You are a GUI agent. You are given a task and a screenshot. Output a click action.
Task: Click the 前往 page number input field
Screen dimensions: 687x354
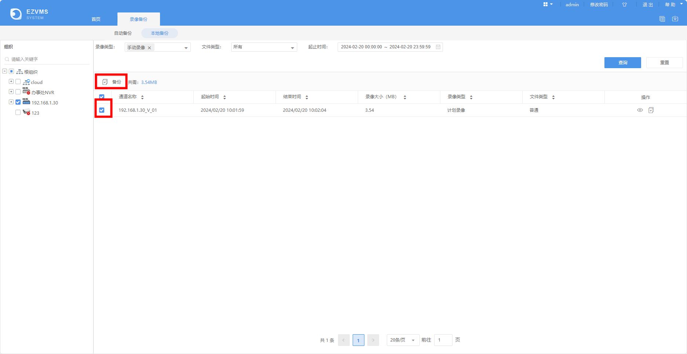click(443, 340)
